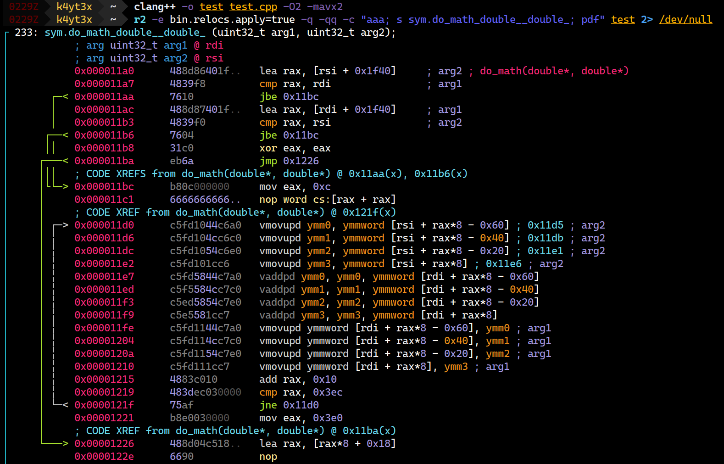The image size is (724, 464).
Task: Select address 0x0000122e of final nop
Action: pyautogui.click(x=104, y=457)
